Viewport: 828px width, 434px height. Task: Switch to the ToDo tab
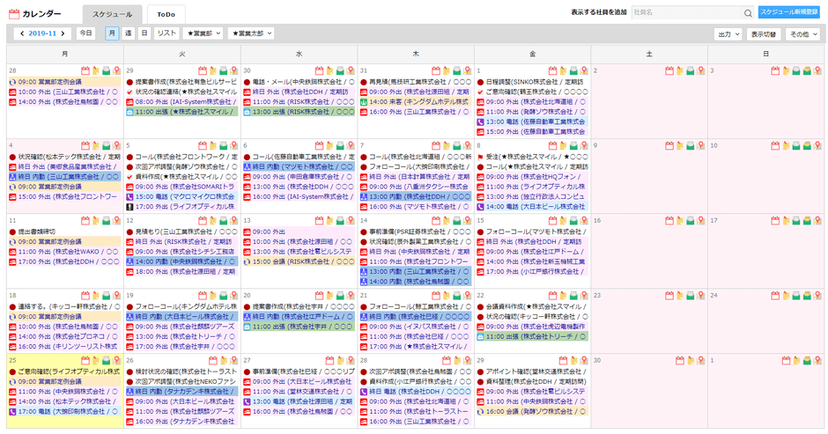(x=166, y=14)
